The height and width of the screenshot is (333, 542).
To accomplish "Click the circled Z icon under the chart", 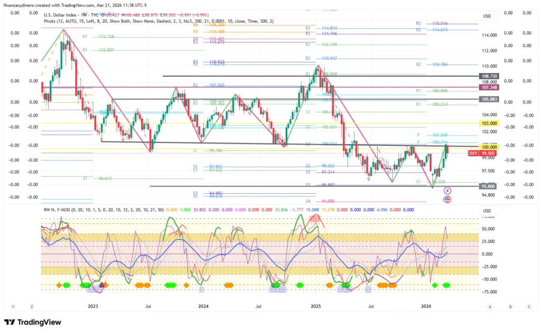I will pos(32,307).
